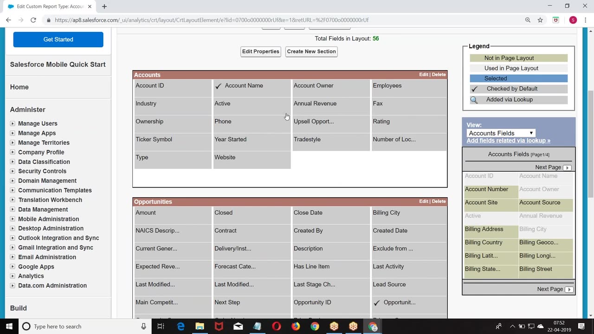Open the Translation Workbench link

pos(50,200)
